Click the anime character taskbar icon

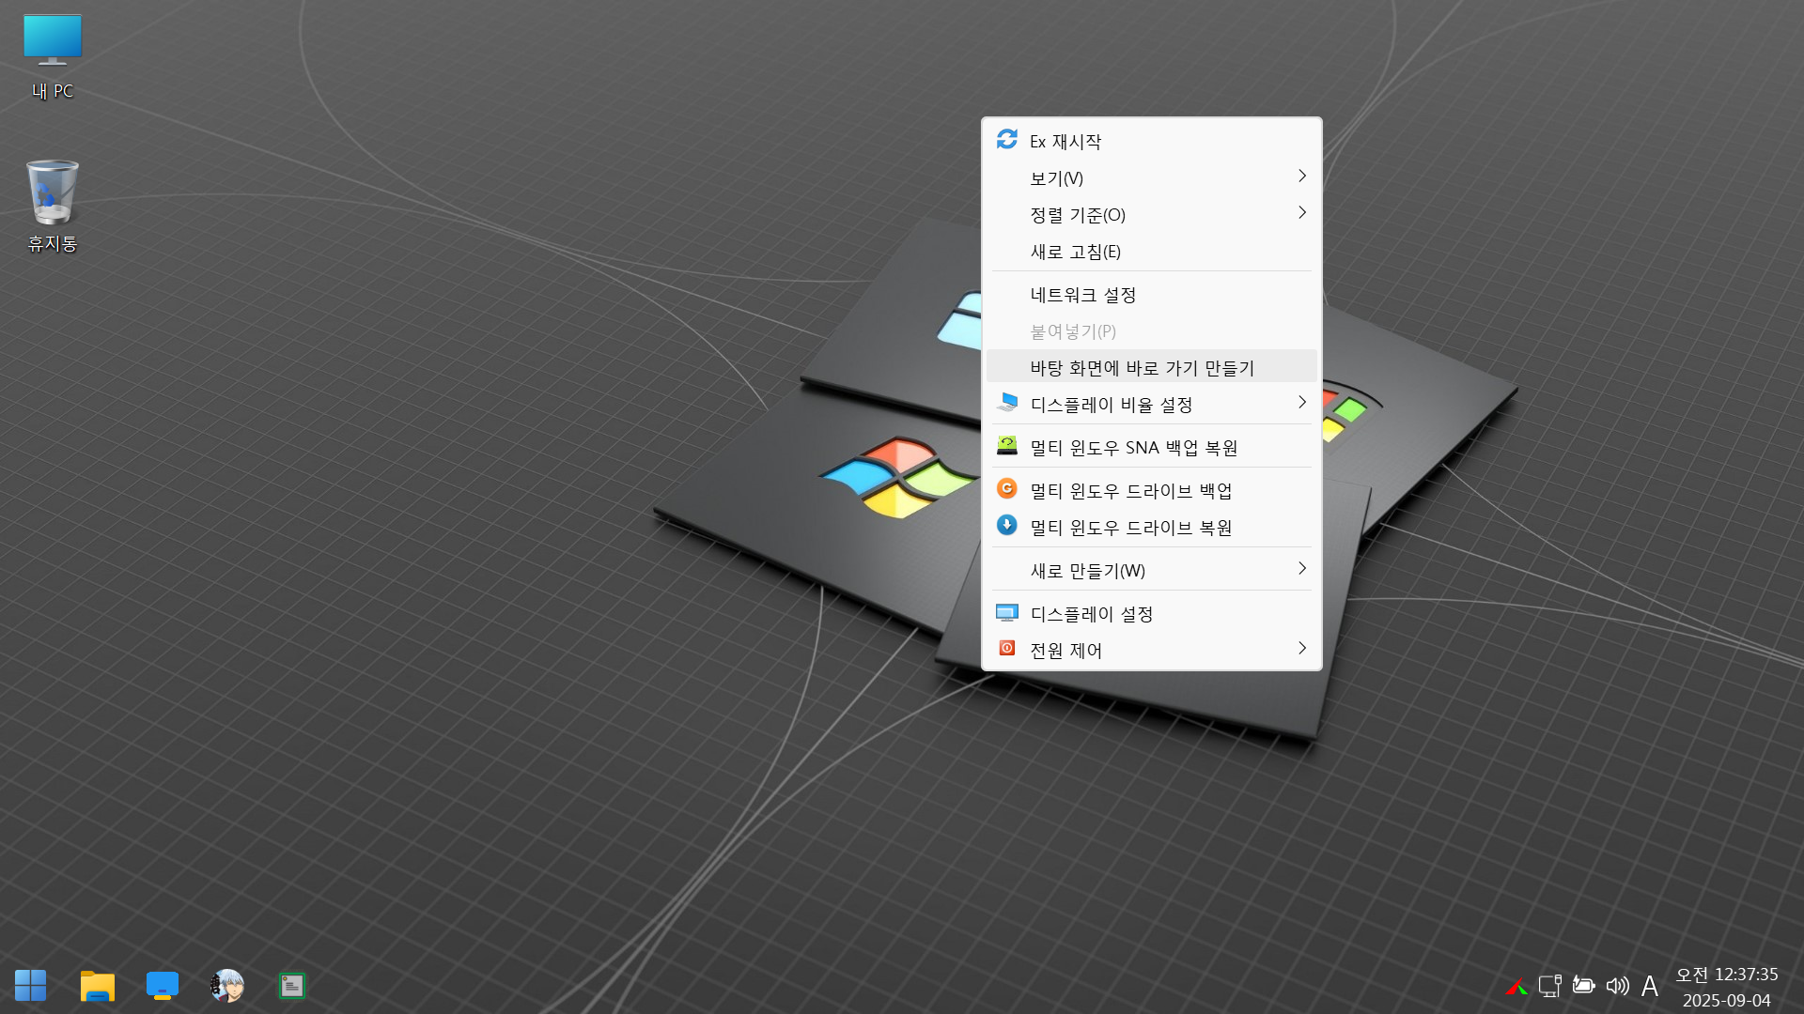[226, 986]
